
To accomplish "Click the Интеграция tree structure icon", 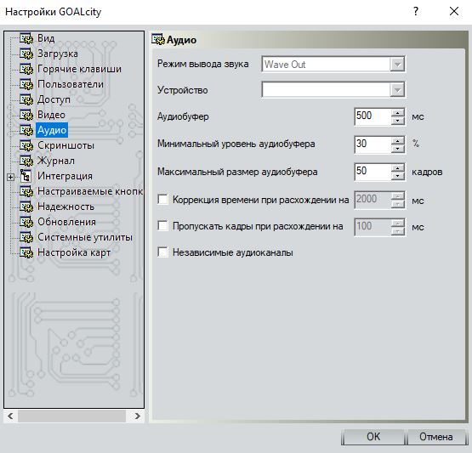I will (26, 176).
